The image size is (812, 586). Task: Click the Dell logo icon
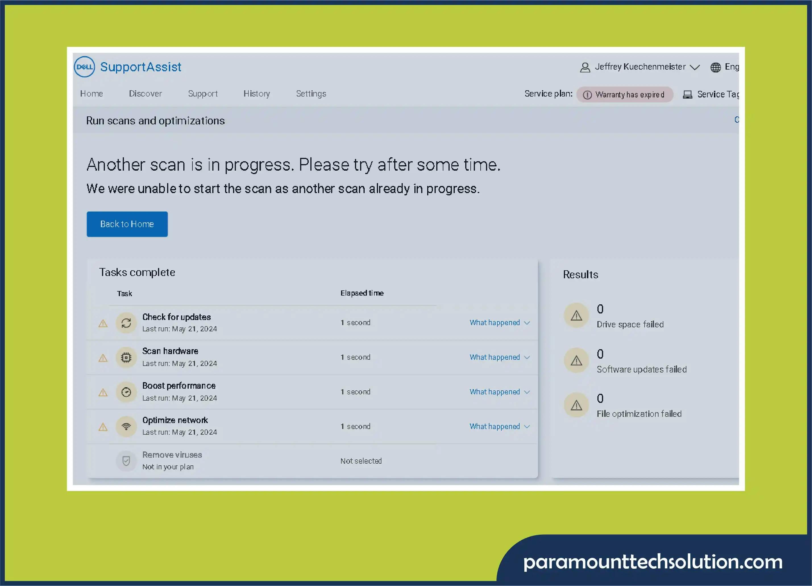pyautogui.click(x=84, y=67)
